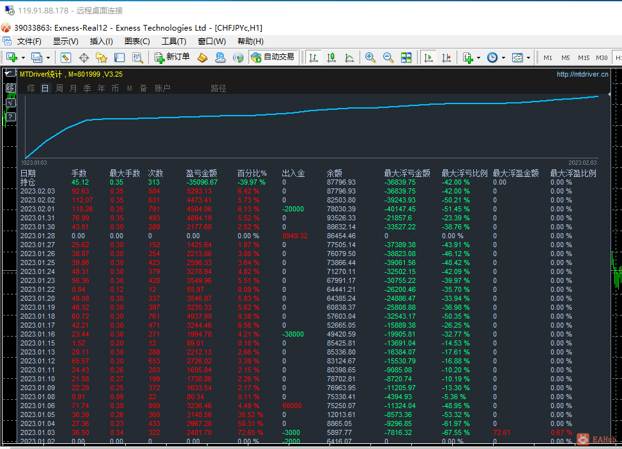
Task: Select the M30 timeframe
Action: pos(601,57)
